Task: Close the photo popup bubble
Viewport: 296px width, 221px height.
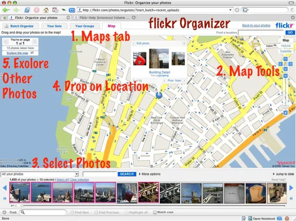Action: 184,44
